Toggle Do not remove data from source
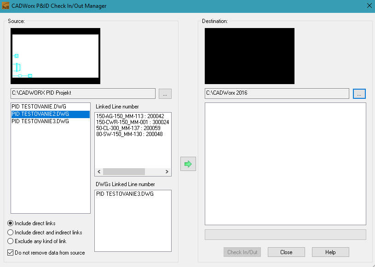 (x=11, y=253)
